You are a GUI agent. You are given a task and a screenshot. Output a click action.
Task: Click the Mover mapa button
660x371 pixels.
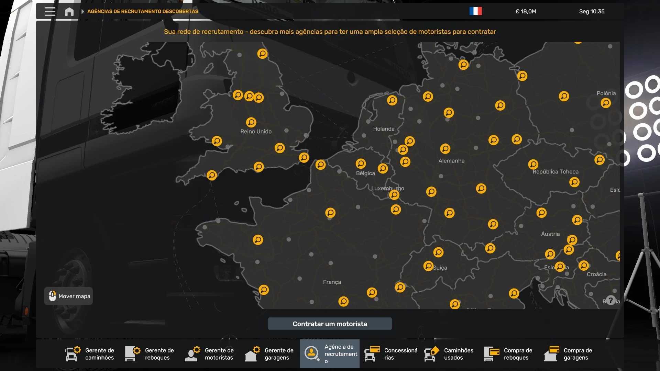(69, 296)
